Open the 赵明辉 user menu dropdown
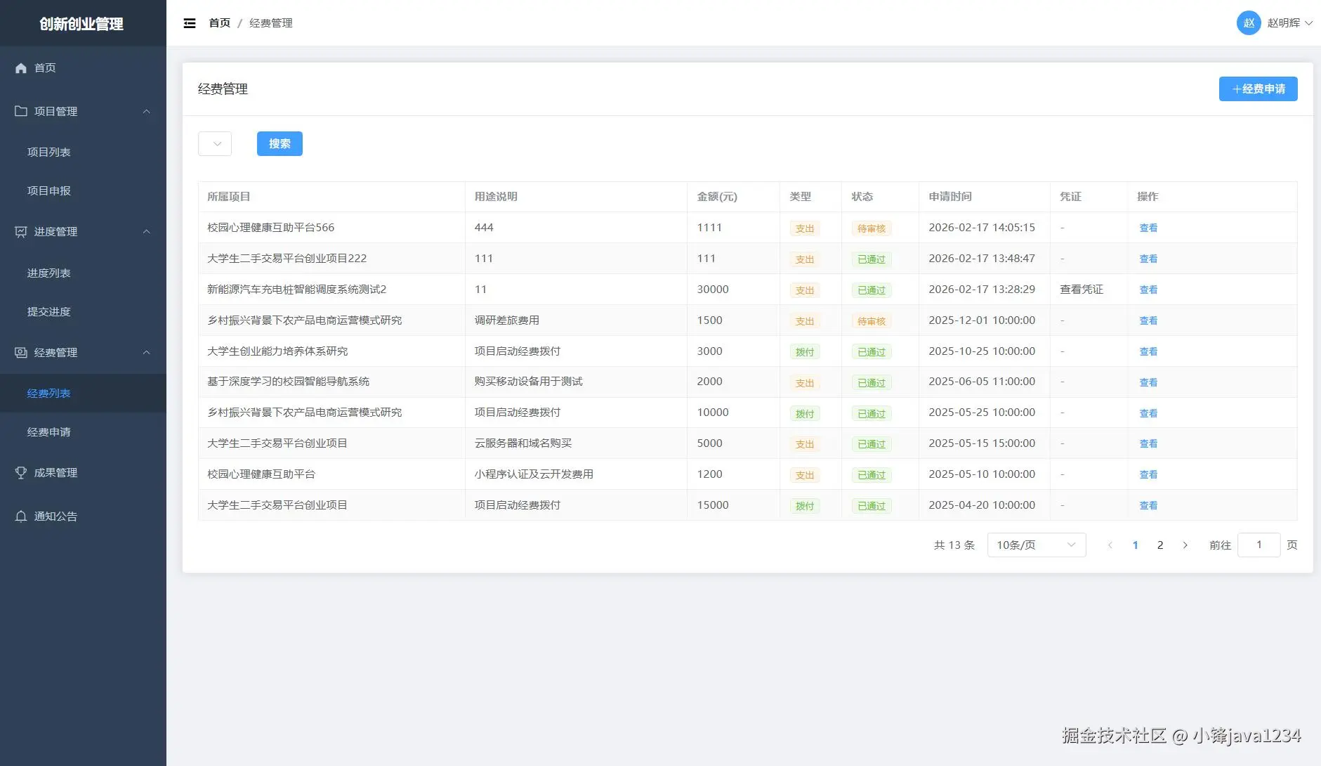The width and height of the screenshot is (1321, 766). coord(1289,23)
